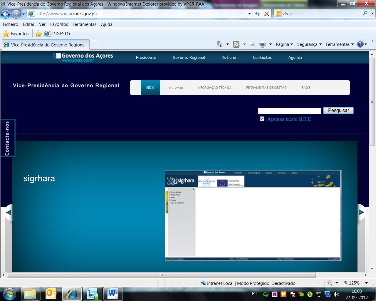
Task: Click the RSS feeds icon
Action: [236, 44]
